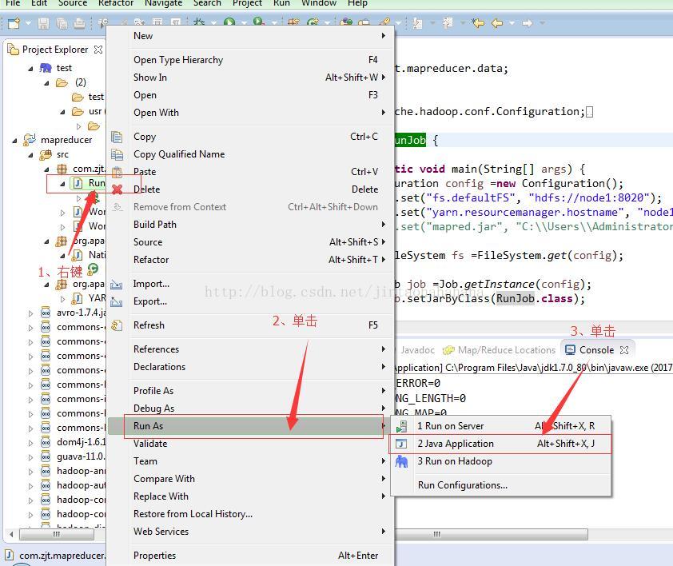Open the New submenu in context menu
Viewport: 673px width, 566px height.
[250, 36]
